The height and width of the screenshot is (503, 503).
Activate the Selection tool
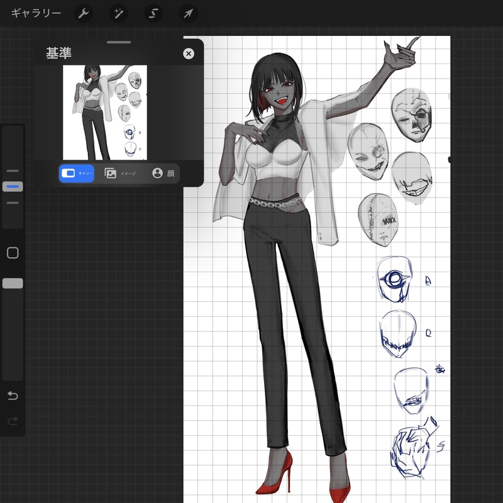tap(153, 13)
